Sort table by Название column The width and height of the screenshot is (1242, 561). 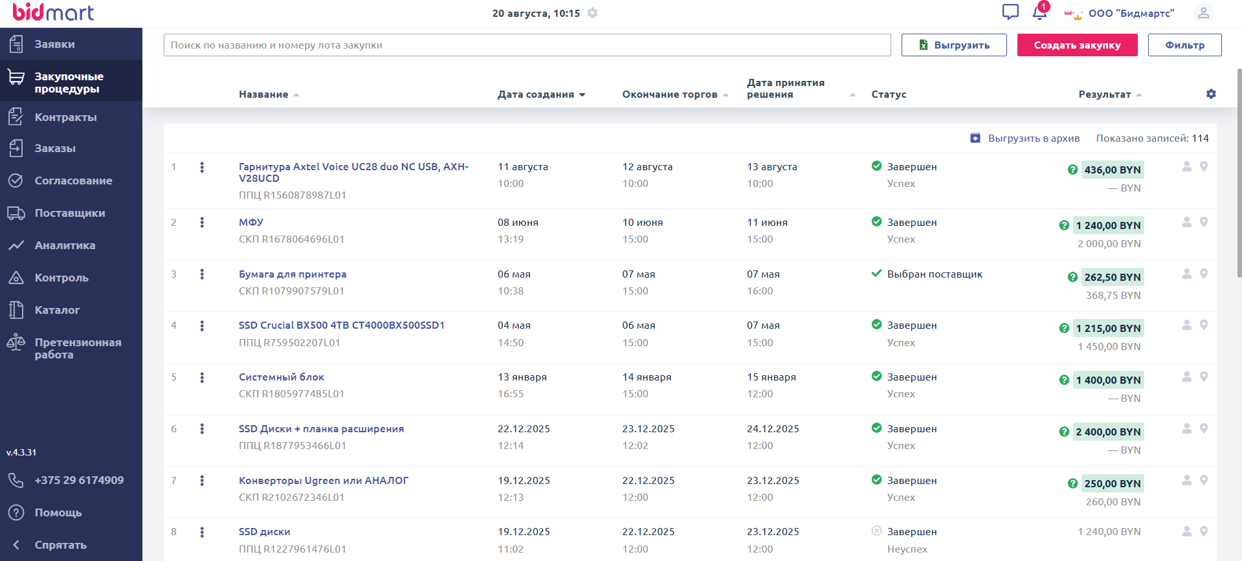coord(269,94)
